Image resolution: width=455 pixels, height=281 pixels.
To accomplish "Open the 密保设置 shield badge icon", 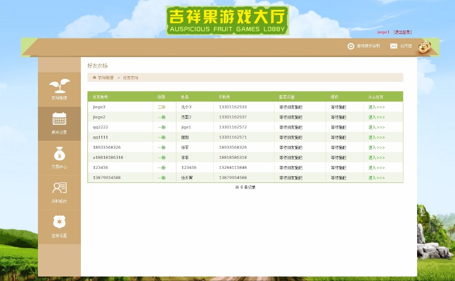I will click(60, 222).
